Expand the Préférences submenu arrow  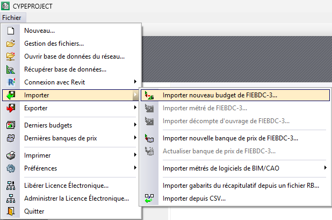[135, 168]
